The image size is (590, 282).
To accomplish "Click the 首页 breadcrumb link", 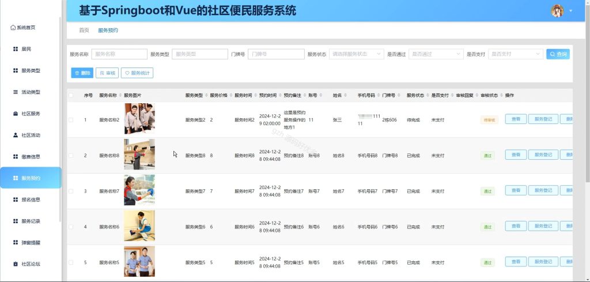I will [84, 30].
